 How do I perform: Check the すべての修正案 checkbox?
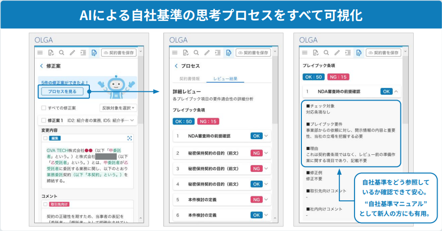(x=43, y=108)
